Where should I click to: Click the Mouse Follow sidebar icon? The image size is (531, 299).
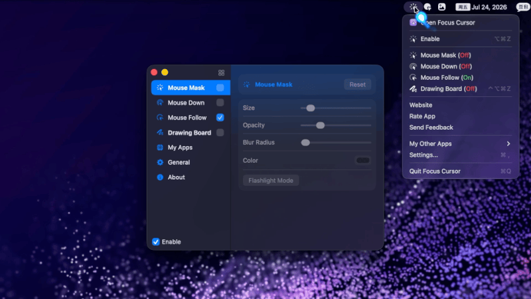[x=160, y=118]
